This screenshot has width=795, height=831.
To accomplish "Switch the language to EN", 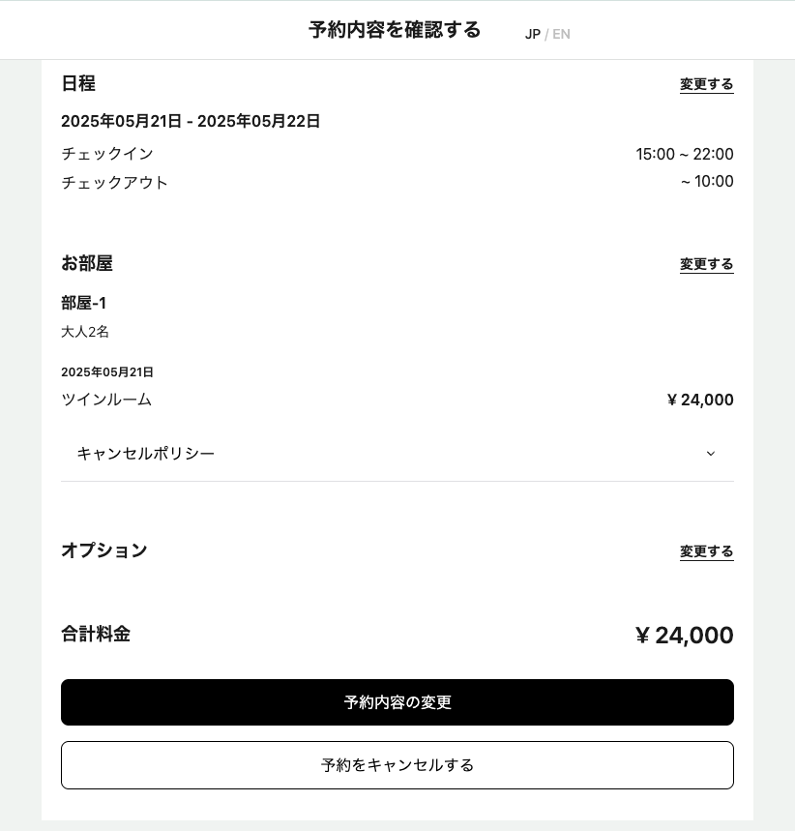I will coord(561,35).
